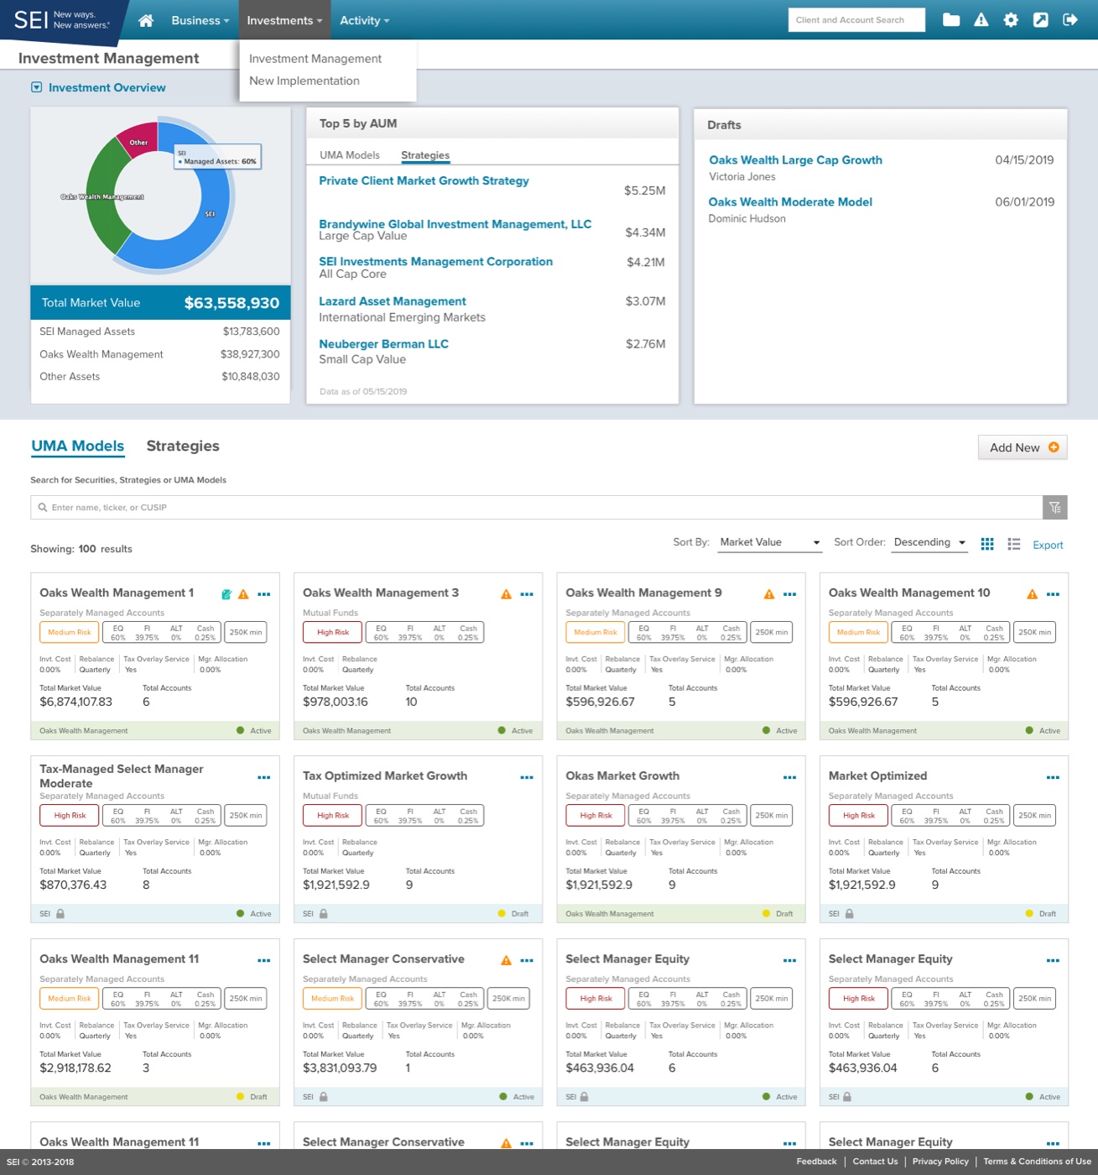Open more options on Oaks Wealth Management 1
The height and width of the screenshot is (1175, 1098).
click(264, 594)
